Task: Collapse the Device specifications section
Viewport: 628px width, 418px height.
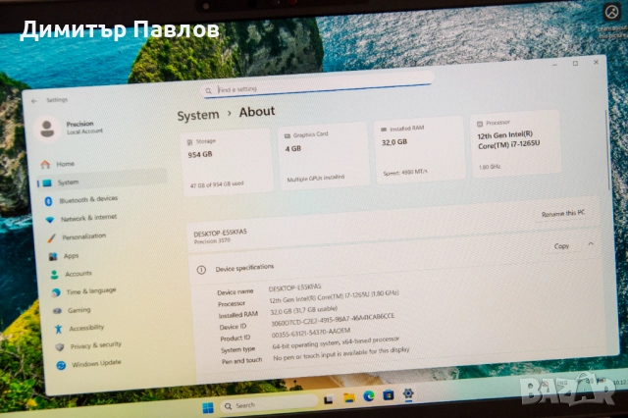Action: (591, 243)
